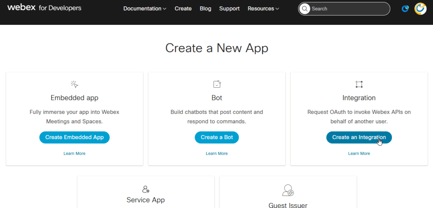Expand the Documentation dropdown menu
Screen dimensions: 433x208
[x=145, y=8]
